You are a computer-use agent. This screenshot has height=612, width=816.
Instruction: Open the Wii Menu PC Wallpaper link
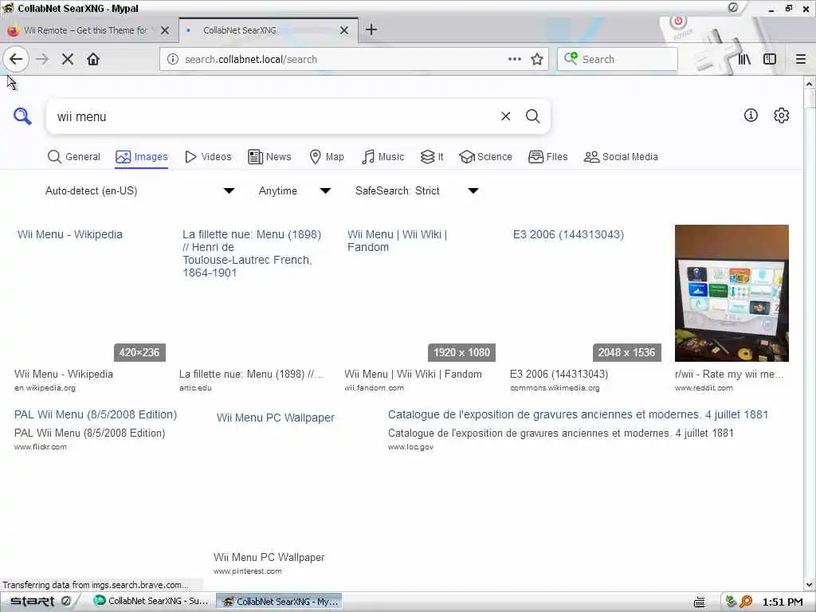coord(275,418)
